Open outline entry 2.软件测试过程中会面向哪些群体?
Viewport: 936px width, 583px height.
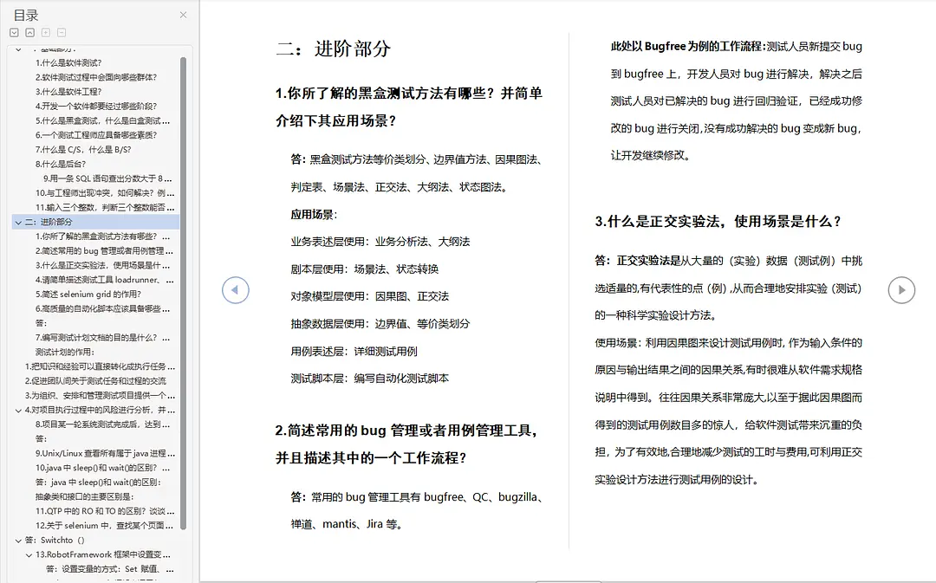(96, 77)
